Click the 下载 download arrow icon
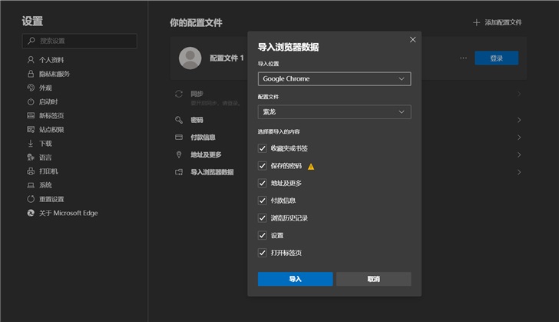 click(x=31, y=144)
